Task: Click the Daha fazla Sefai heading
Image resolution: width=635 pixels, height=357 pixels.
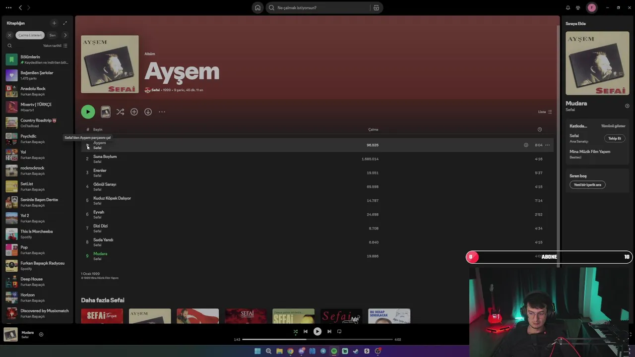Action: [x=103, y=300]
